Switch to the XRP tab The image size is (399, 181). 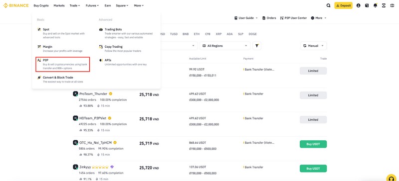pyautogui.click(x=218, y=34)
